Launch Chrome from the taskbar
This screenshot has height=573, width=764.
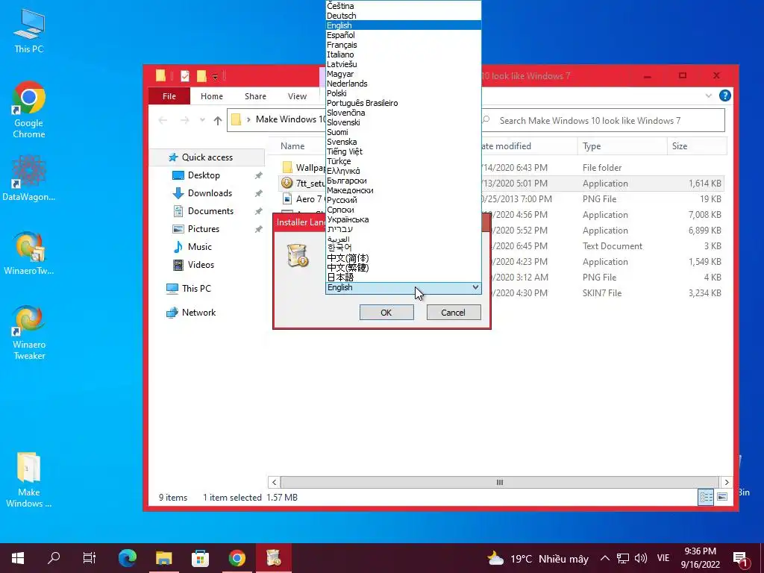coord(237,558)
